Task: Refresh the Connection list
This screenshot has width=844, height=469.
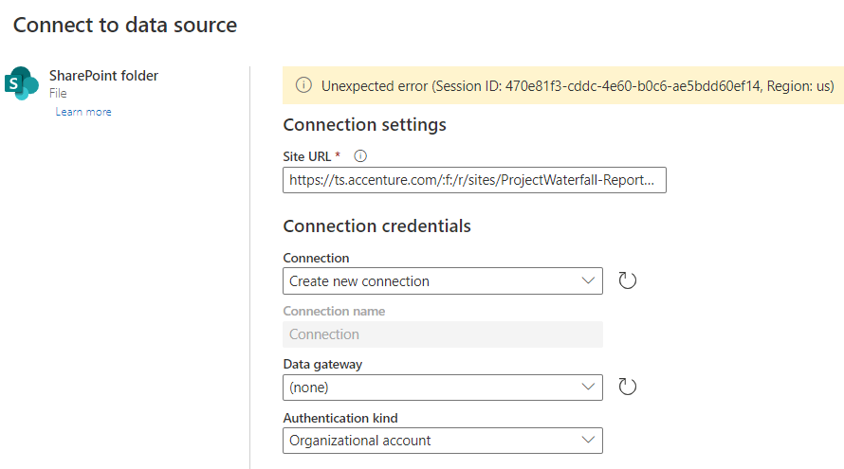Action: click(x=627, y=280)
